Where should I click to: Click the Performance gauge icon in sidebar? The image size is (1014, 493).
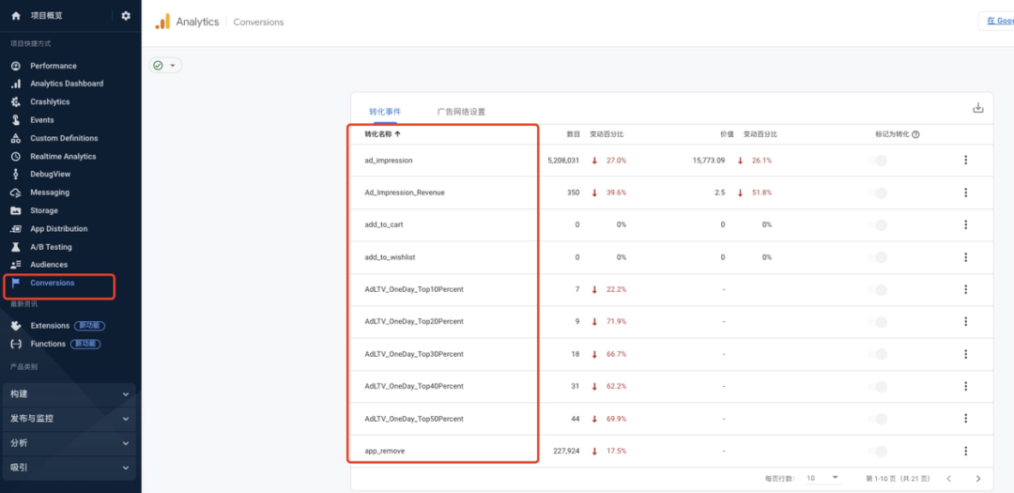pyautogui.click(x=16, y=66)
